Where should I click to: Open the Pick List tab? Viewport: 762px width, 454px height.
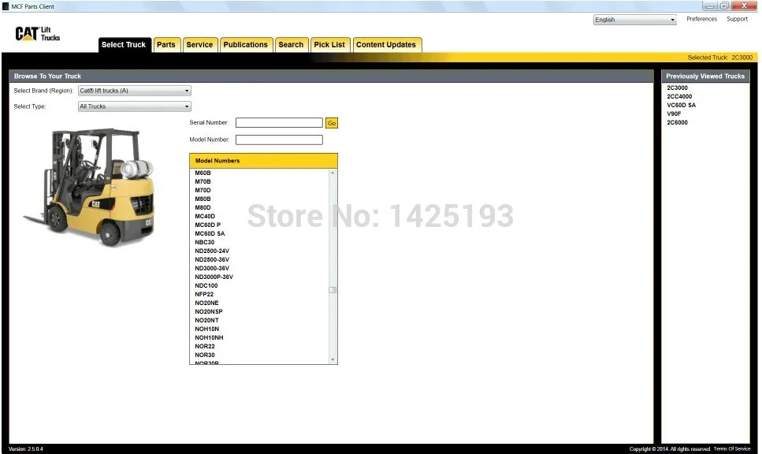pyautogui.click(x=329, y=45)
